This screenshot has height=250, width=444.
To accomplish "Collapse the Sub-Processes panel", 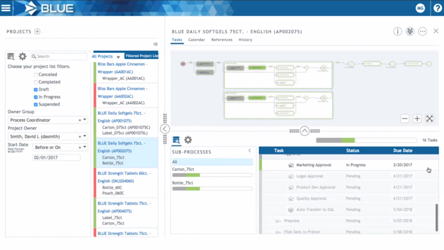I will click(x=249, y=150).
